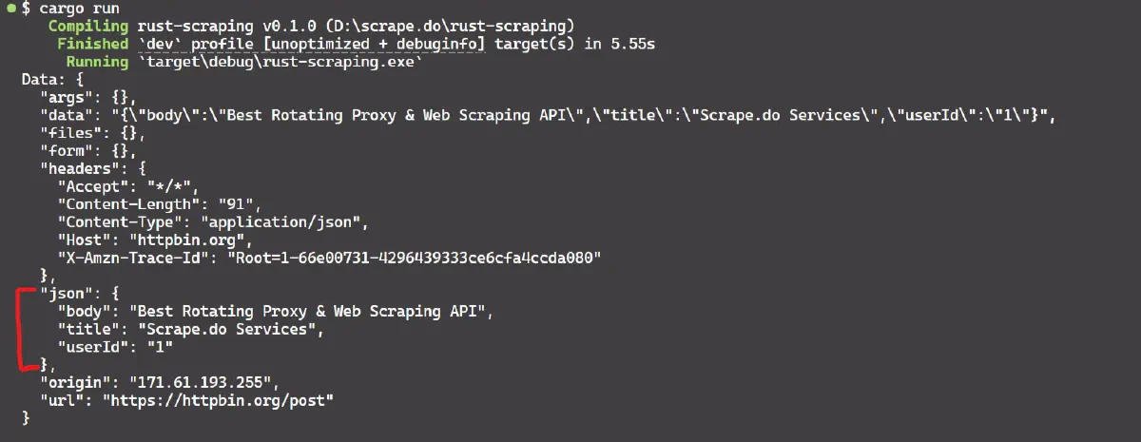The height and width of the screenshot is (442, 1141).
Task: Click the green "Finished" status word
Action: [x=91, y=44]
